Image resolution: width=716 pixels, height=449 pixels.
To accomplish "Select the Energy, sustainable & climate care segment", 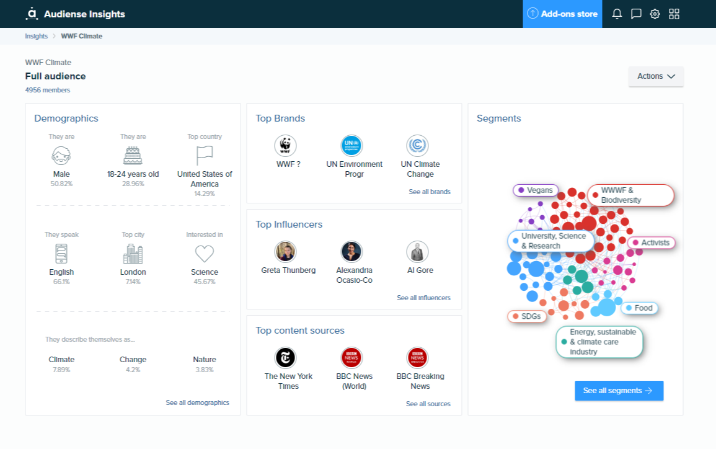I will click(599, 342).
